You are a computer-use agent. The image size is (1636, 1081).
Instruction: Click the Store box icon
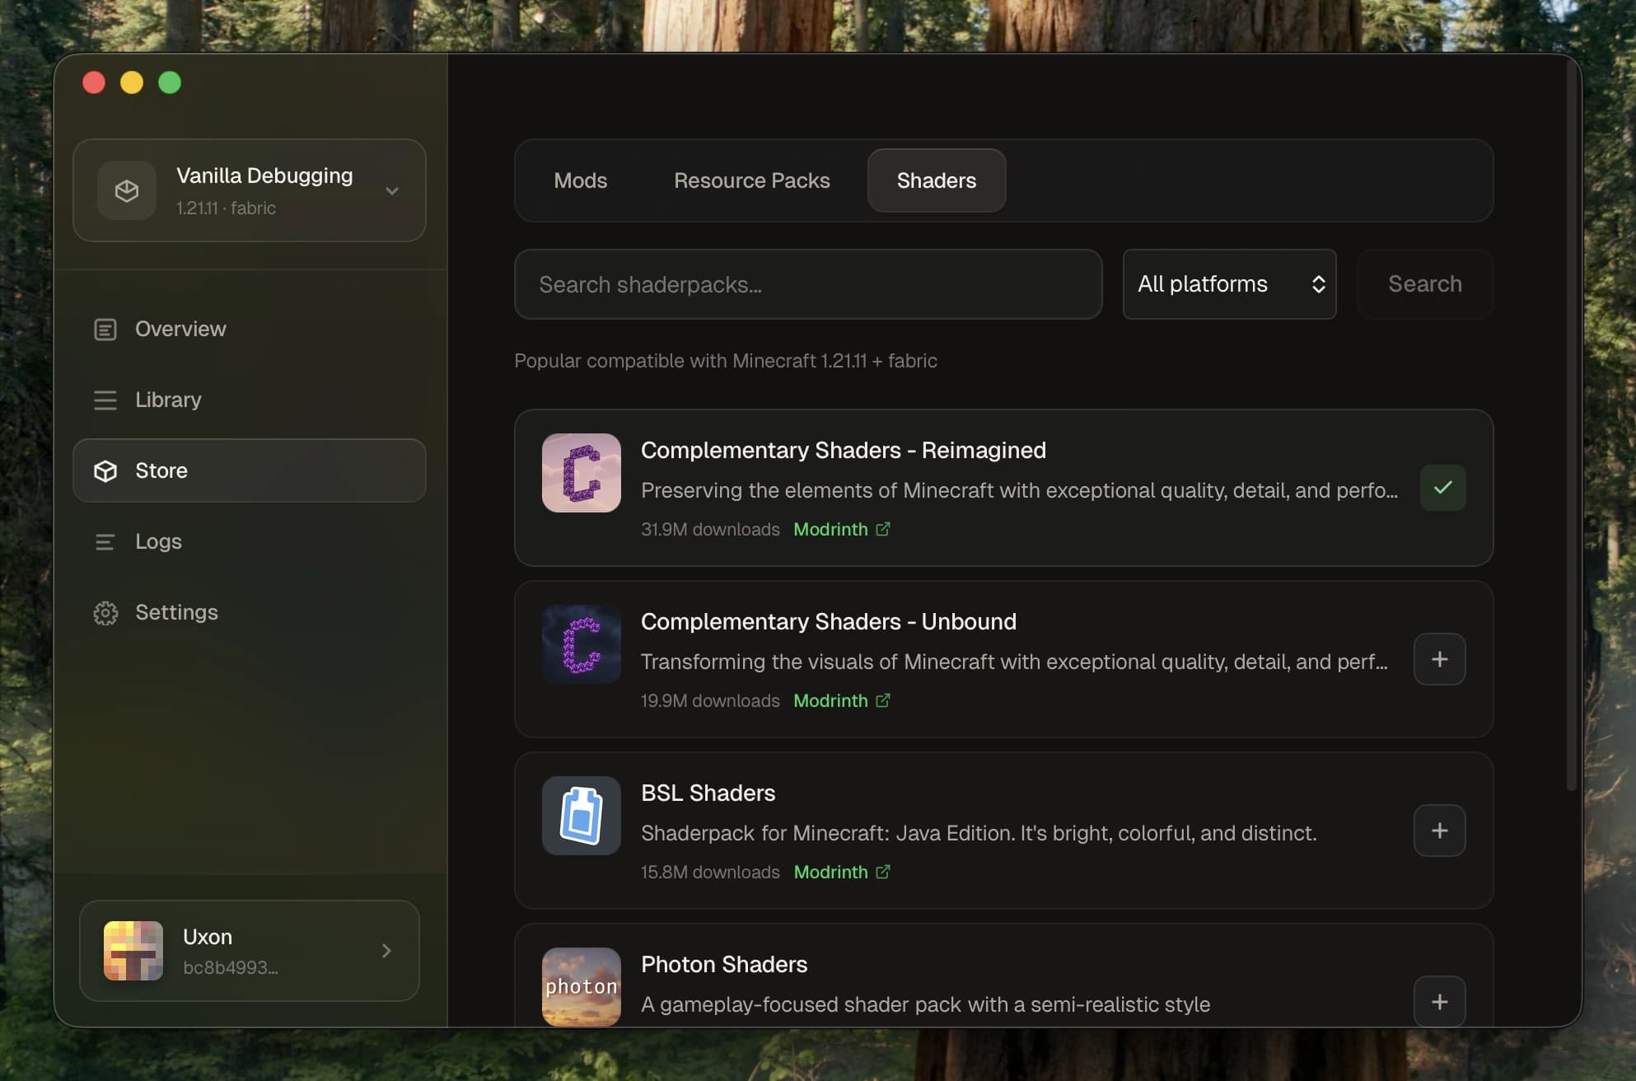tap(105, 470)
